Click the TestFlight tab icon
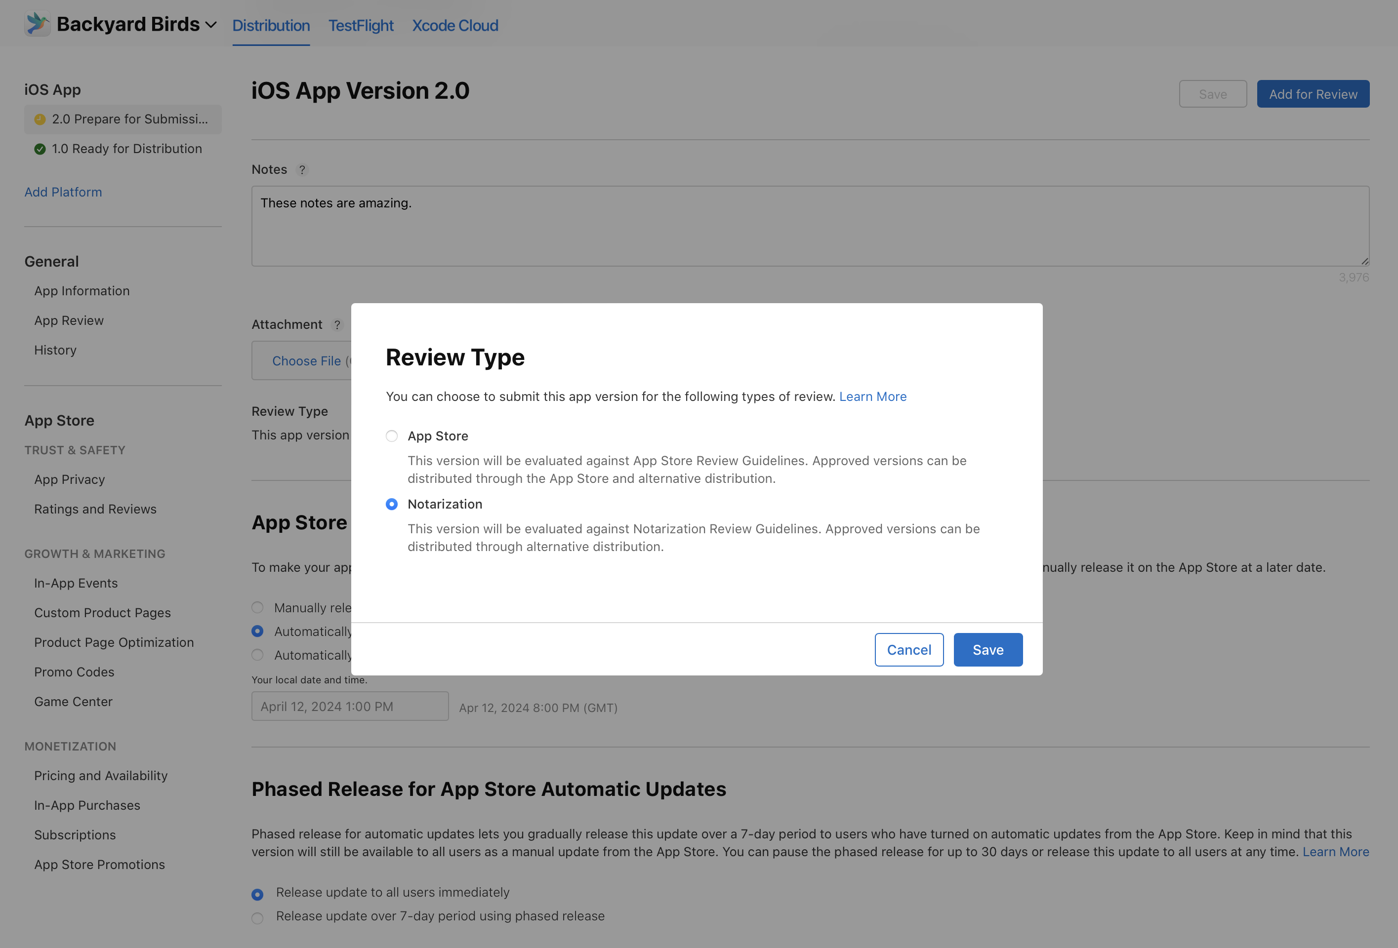1398x948 pixels. click(361, 23)
